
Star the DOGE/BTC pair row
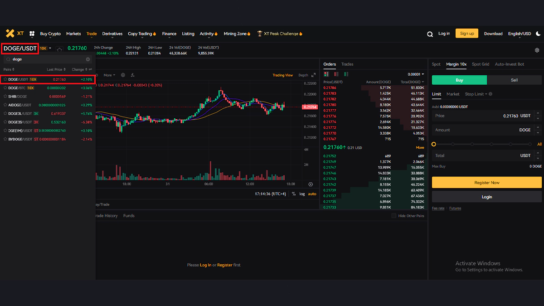[x=5, y=88]
